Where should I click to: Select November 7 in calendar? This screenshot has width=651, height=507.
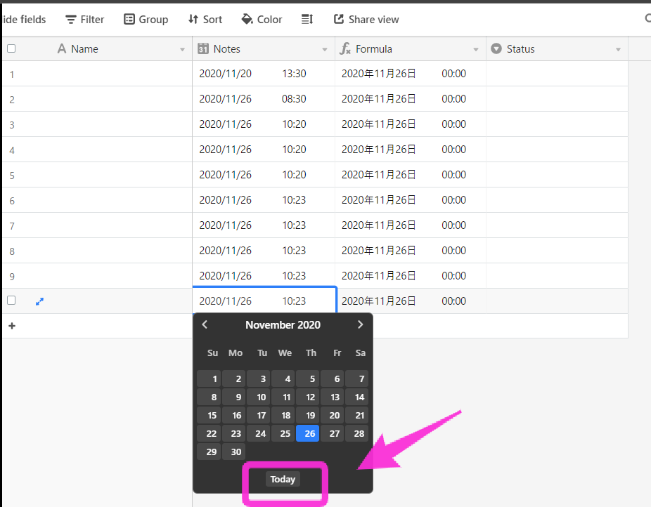(x=356, y=378)
